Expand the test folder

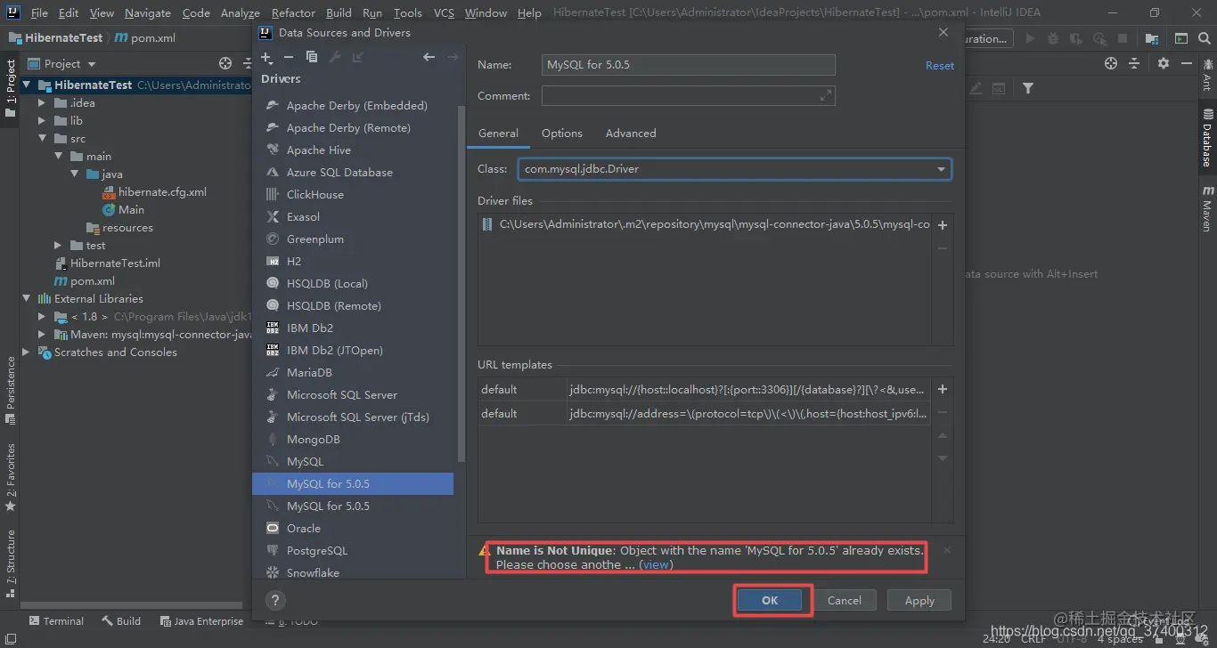pos(59,246)
